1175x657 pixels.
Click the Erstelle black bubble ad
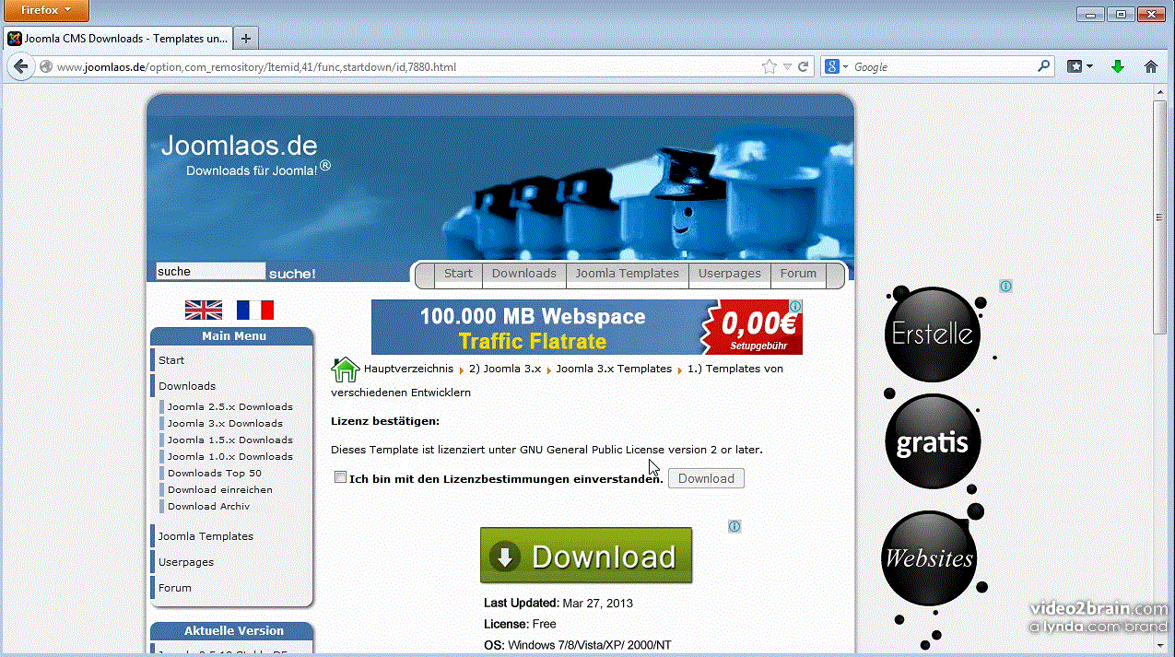pyautogui.click(x=933, y=334)
